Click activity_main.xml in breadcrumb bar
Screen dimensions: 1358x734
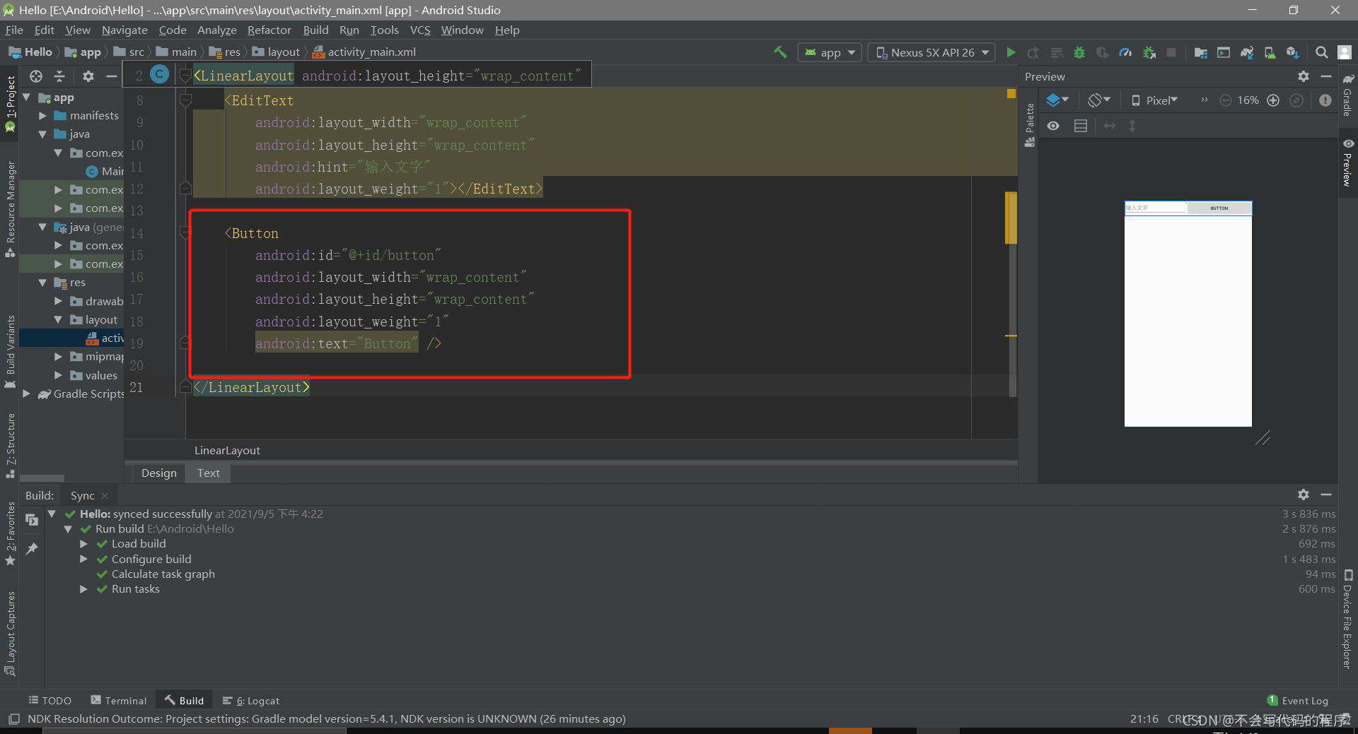point(364,52)
